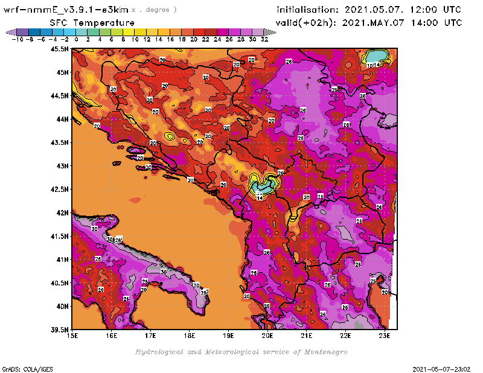This screenshot has width=483, height=373.
Task: Click the gray arrow end of legend above 32
Action: tap(270, 32)
